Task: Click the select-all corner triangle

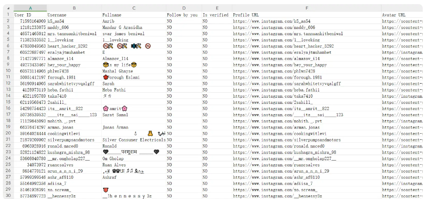Action: [8, 8]
